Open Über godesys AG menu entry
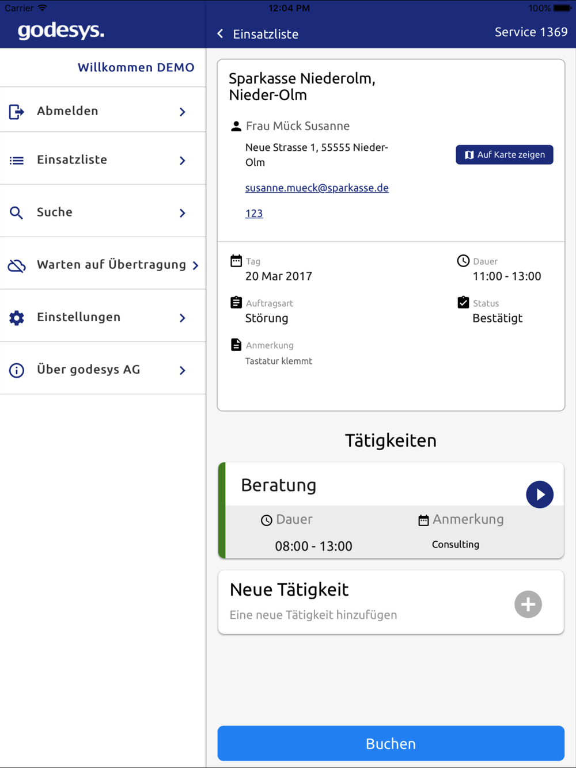576x768 pixels. click(103, 370)
